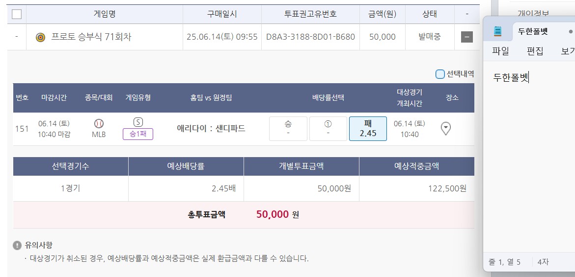Open the 편집 menu in Notepad
This screenshot has height=277, width=575.
(535, 51)
